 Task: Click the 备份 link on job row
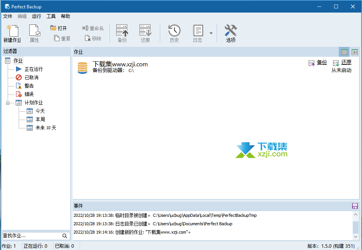322,62
